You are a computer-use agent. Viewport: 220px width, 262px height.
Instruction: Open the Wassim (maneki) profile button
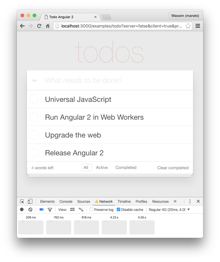(185, 15)
